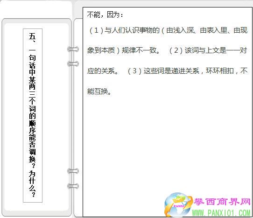Screen dimensions: 253x218
Task: Click the 攀西商界网 watermark text
Action: tap(222, 202)
